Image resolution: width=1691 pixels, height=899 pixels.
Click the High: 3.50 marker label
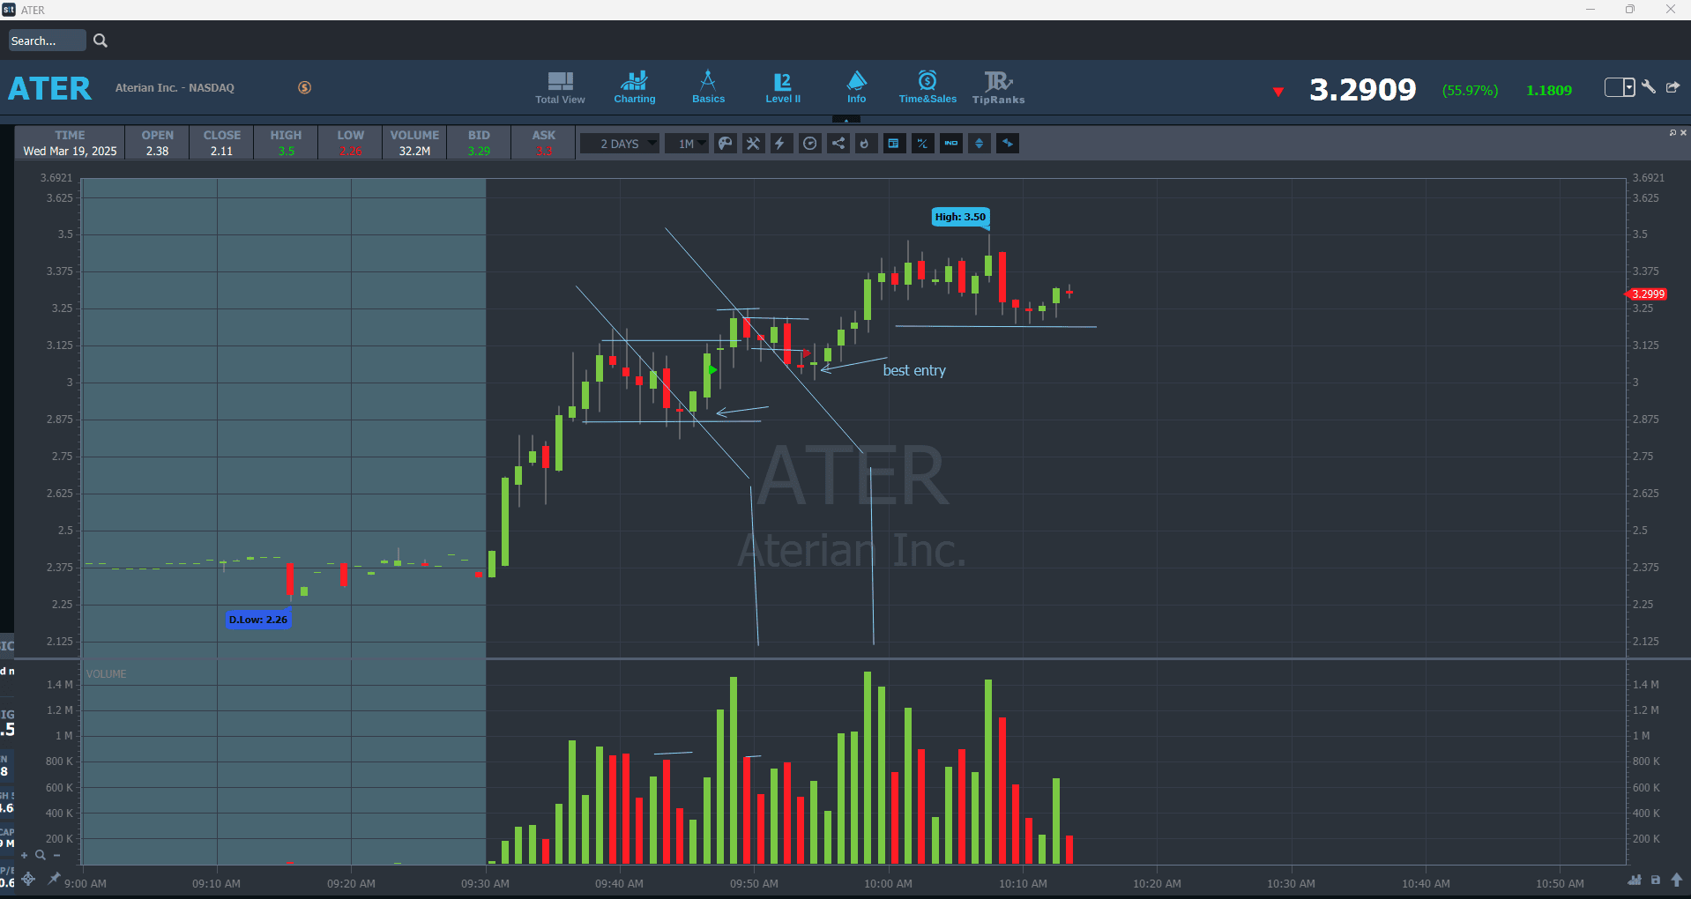[960, 217]
